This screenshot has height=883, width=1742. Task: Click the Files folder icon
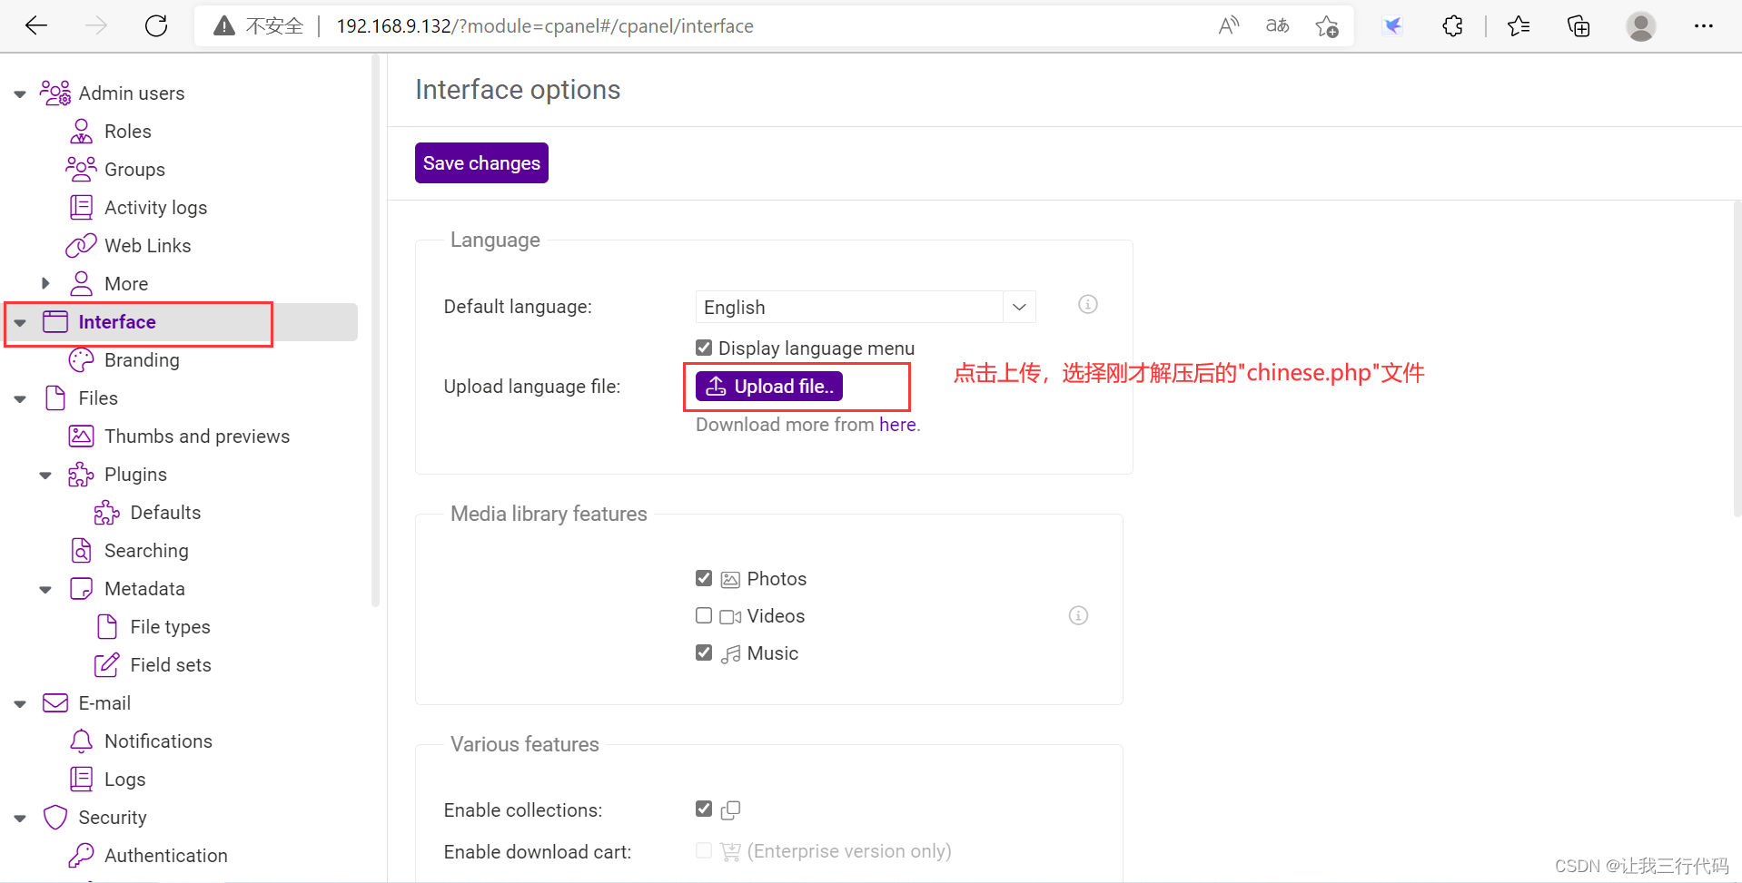(x=55, y=398)
